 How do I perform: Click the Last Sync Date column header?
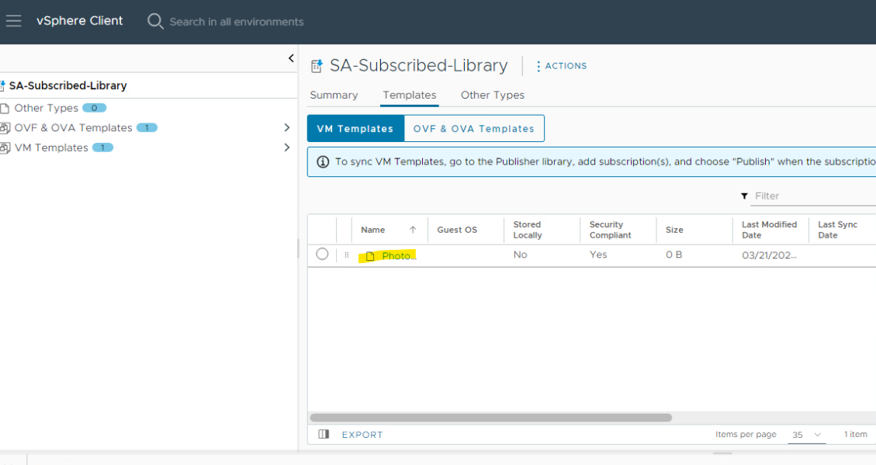pyautogui.click(x=837, y=230)
